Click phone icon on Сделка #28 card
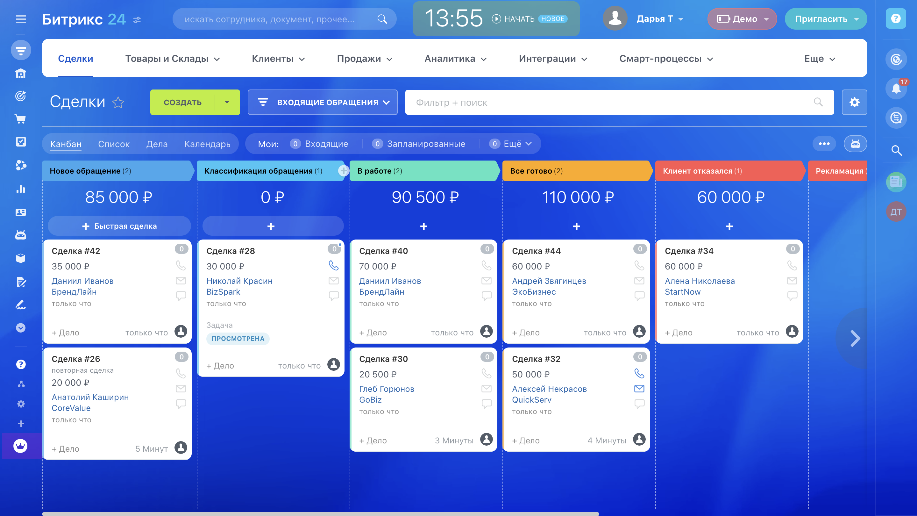This screenshot has width=917, height=516. tap(333, 265)
